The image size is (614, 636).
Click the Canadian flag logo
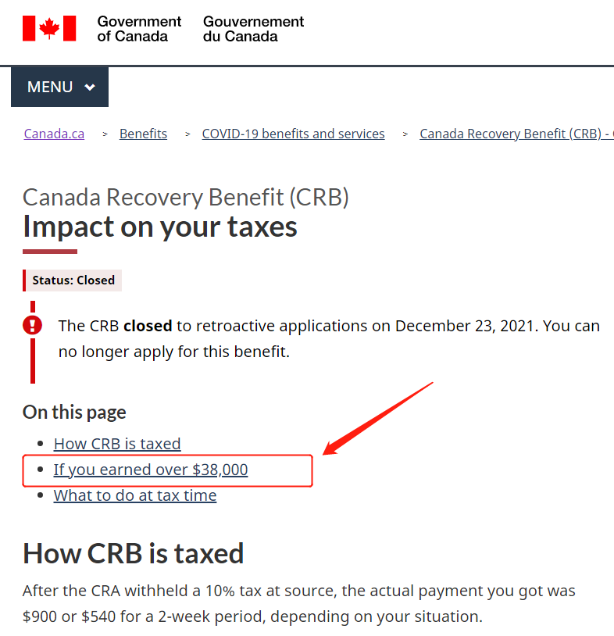tap(49, 28)
